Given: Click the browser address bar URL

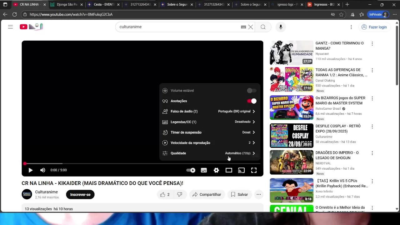Looking at the screenshot, I should (x=71, y=14).
